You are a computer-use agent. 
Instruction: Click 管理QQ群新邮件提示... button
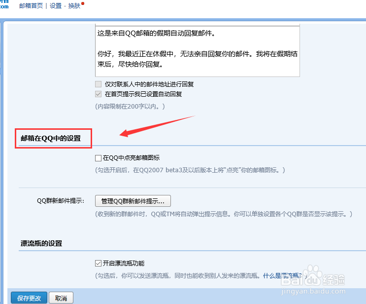[x=133, y=201]
